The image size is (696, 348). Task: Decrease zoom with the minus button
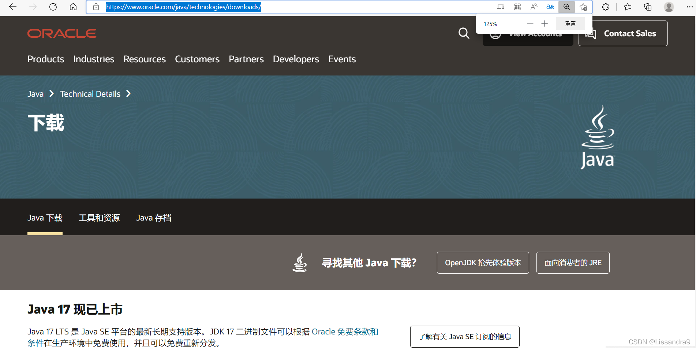[530, 24]
